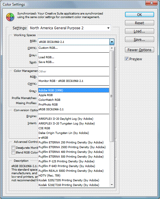This screenshot has width=160, height=199.
Task: Open the Load... settings dialog
Action: 139,31
